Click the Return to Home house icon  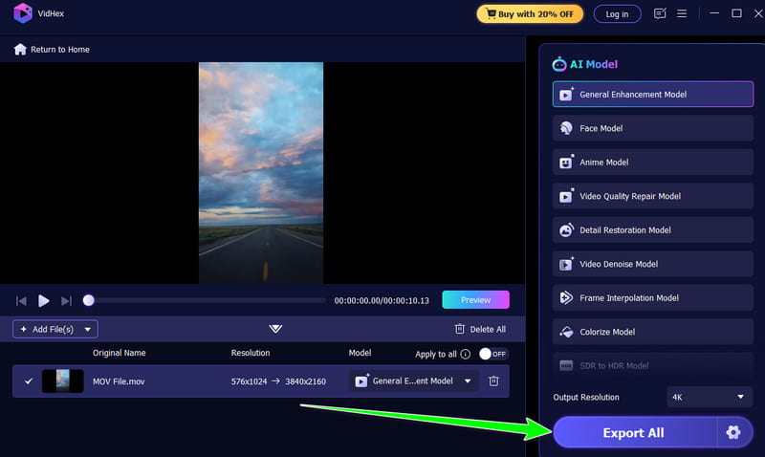click(x=20, y=50)
